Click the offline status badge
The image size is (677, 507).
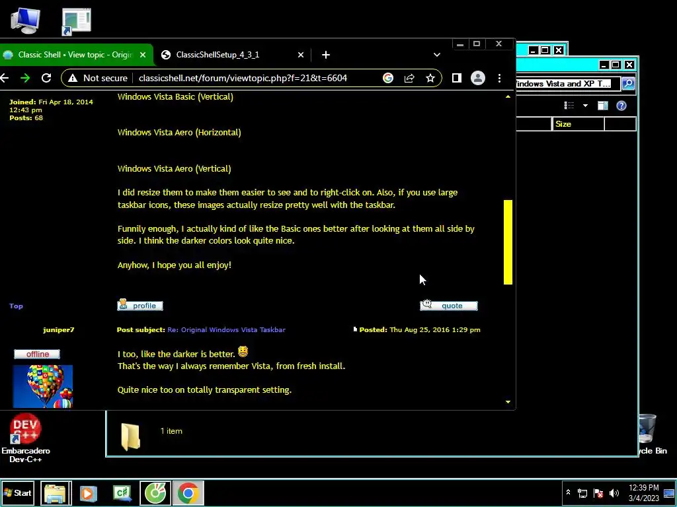(x=37, y=354)
